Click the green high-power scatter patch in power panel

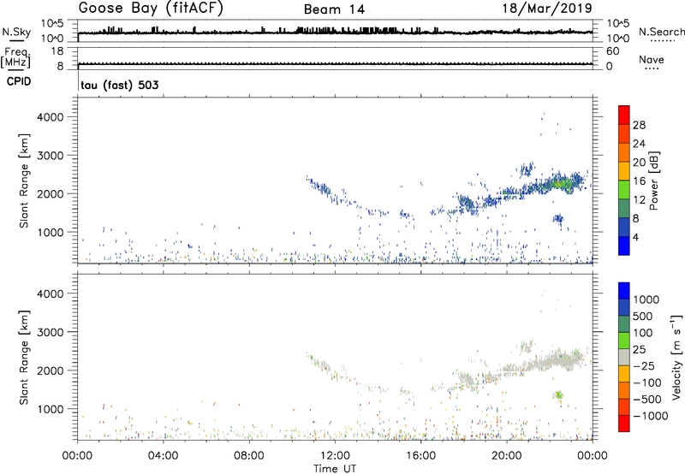(x=561, y=183)
